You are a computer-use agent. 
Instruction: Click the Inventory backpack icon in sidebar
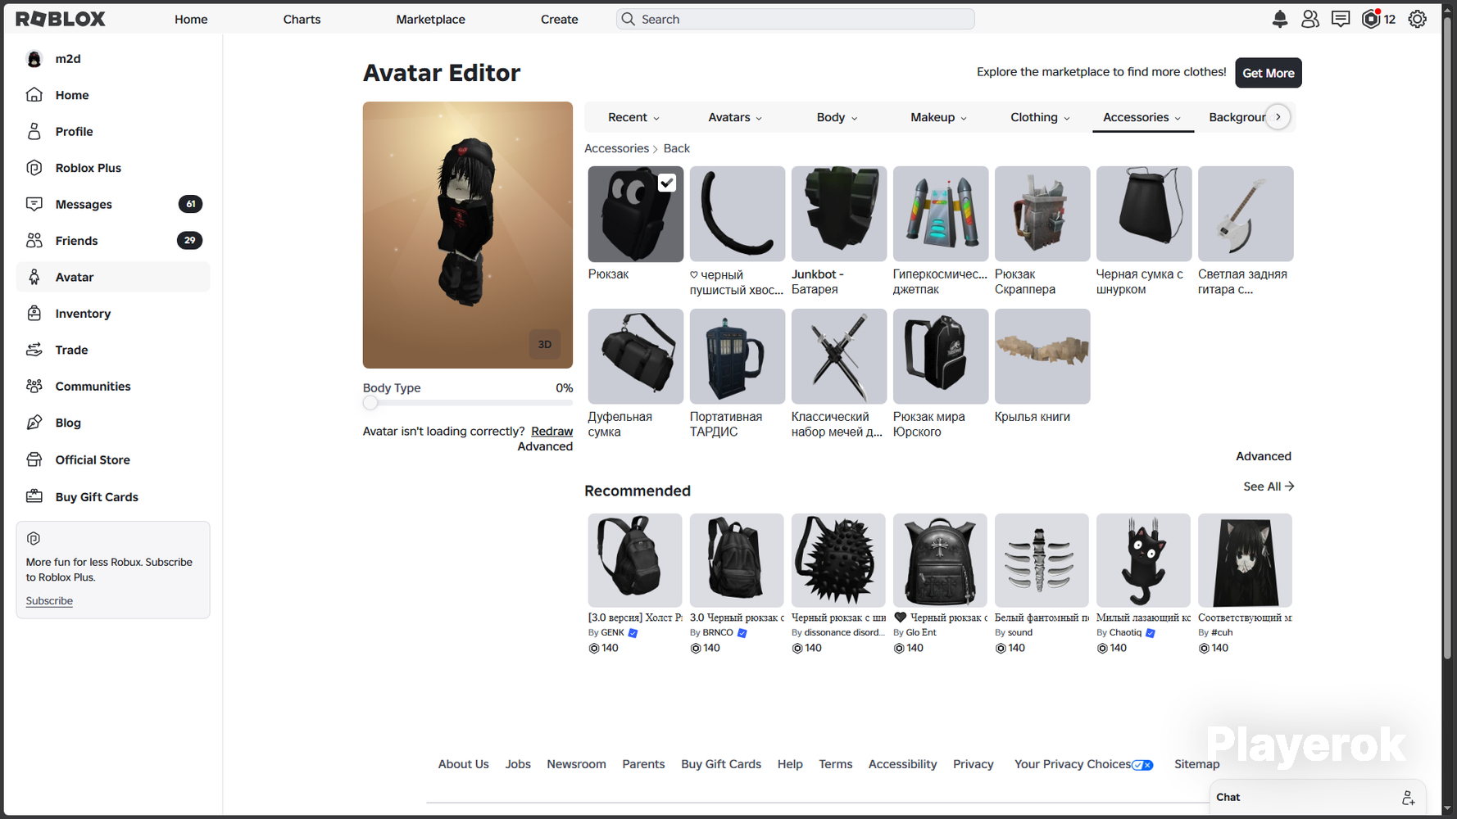coord(34,313)
